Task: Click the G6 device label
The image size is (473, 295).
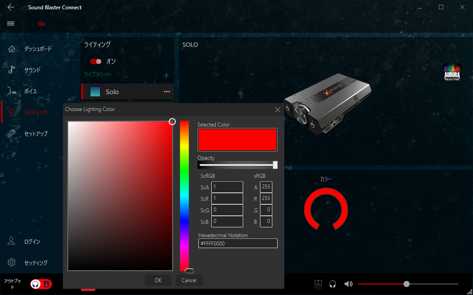Action: click(x=41, y=24)
